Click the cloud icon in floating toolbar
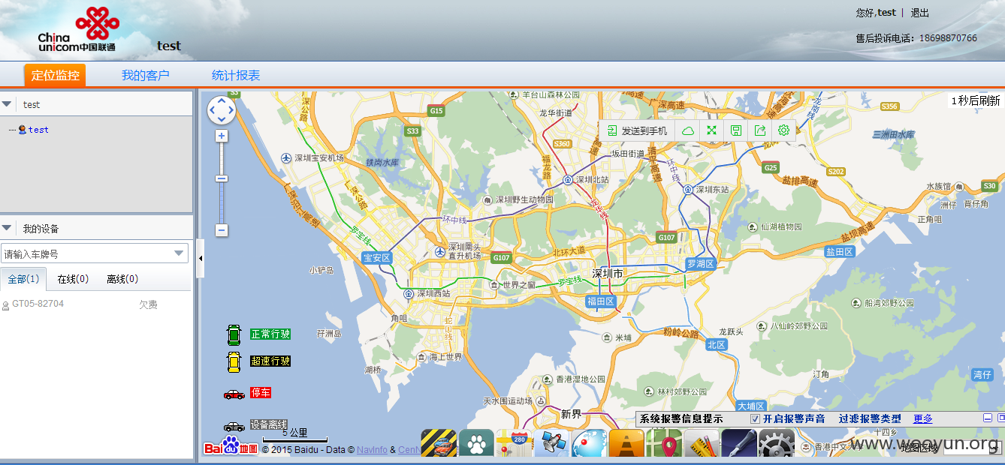The height and width of the screenshot is (465, 1005). [687, 130]
